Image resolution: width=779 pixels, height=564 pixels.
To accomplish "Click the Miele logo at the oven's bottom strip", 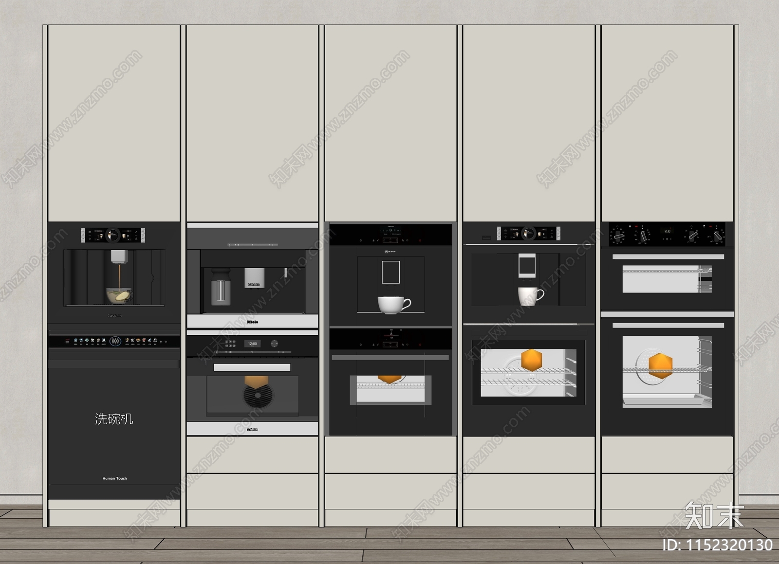I will coord(252,429).
